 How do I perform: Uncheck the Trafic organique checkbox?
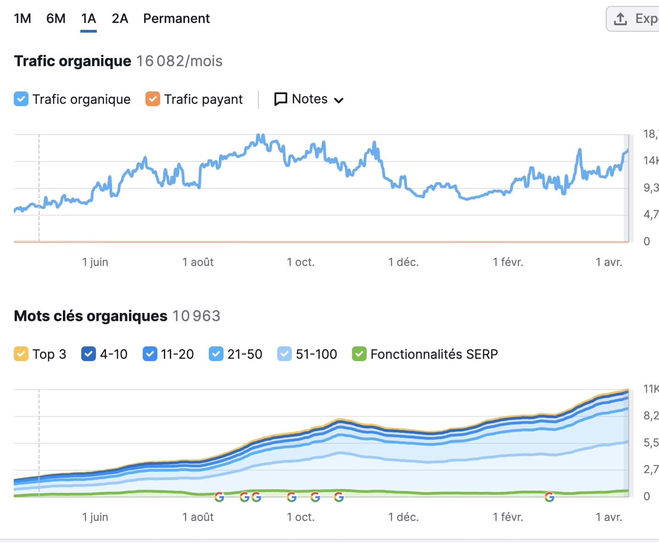pos(21,99)
